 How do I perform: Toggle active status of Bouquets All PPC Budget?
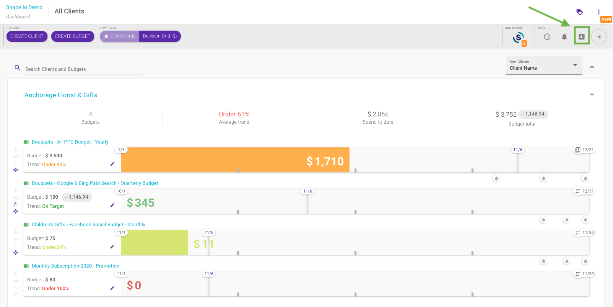26,142
